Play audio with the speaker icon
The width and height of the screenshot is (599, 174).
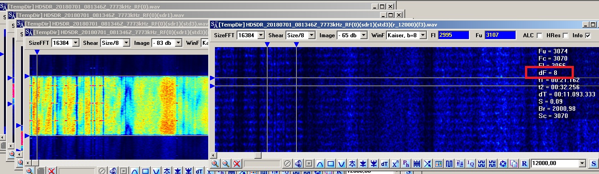(298, 163)
